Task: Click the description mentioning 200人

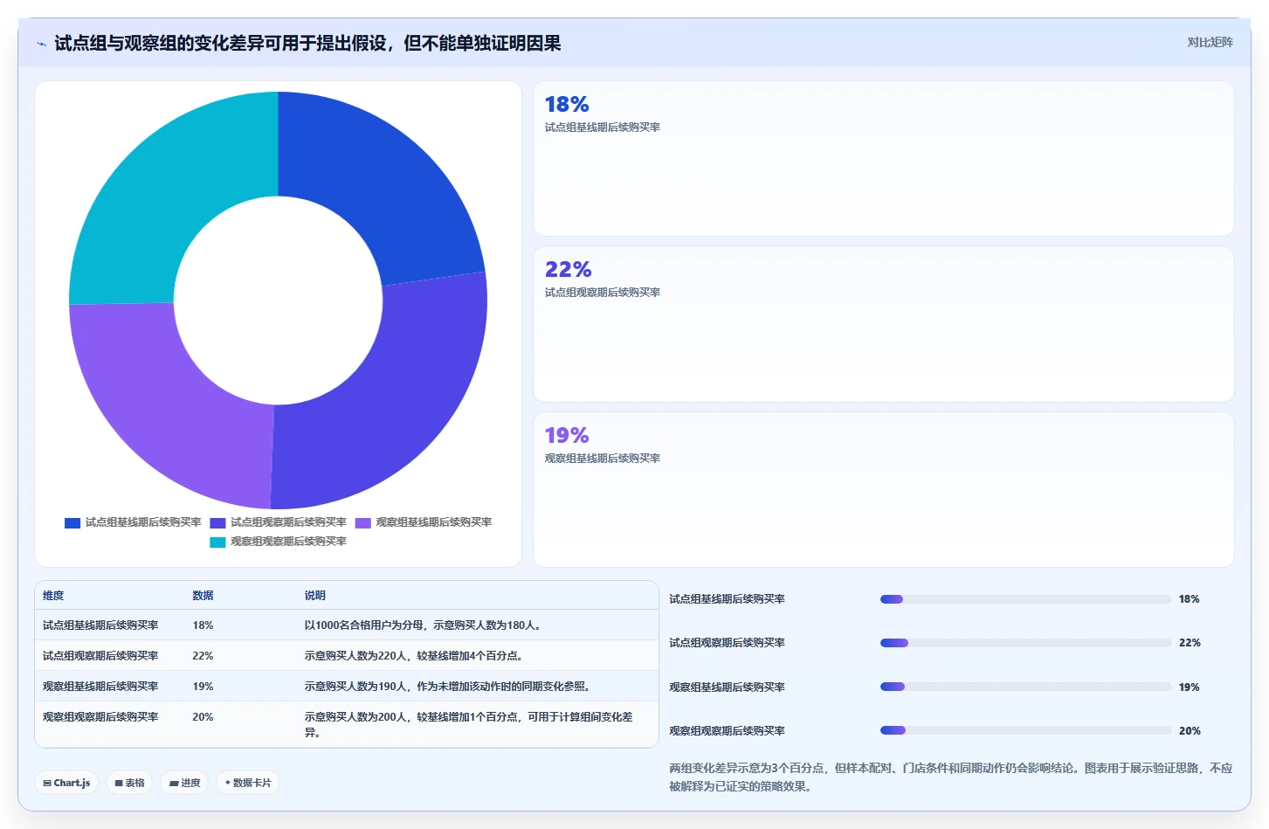Action: pyautogui.click(x=469, y=724)
